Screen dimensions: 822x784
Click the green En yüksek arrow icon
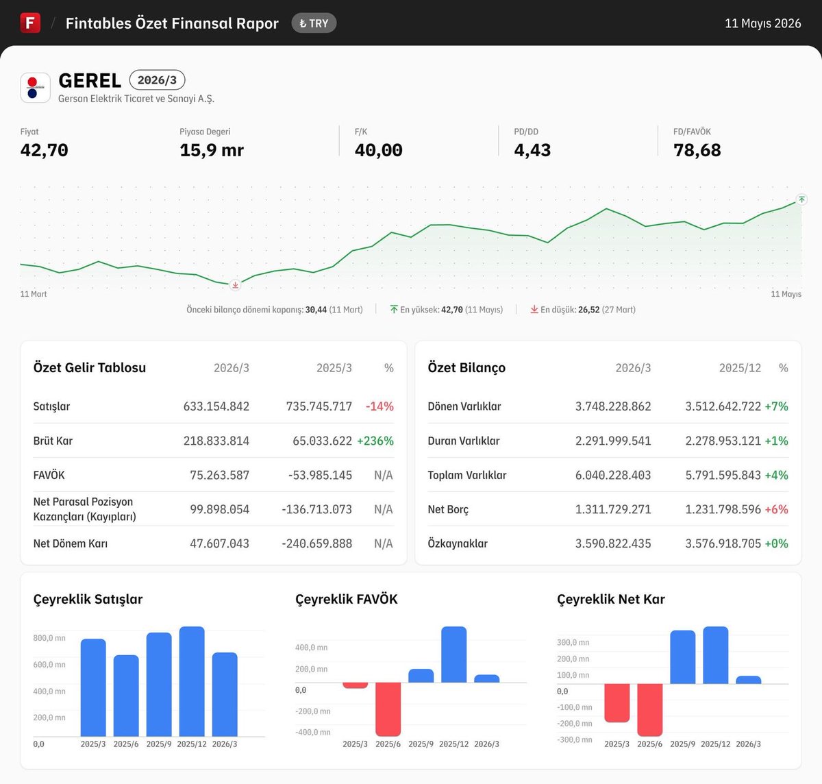click(x=394, y=310)
